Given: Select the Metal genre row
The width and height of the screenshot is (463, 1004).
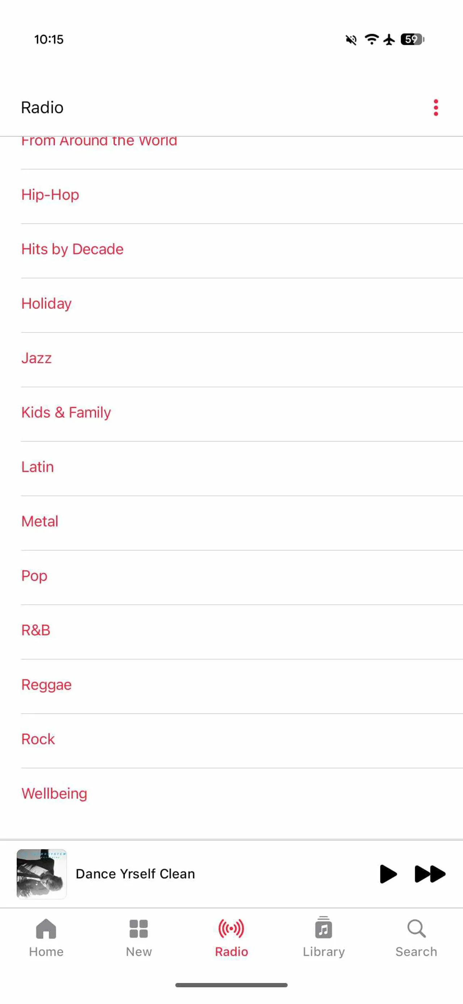Looking at the screenshot, I should [x=242, y=521].
